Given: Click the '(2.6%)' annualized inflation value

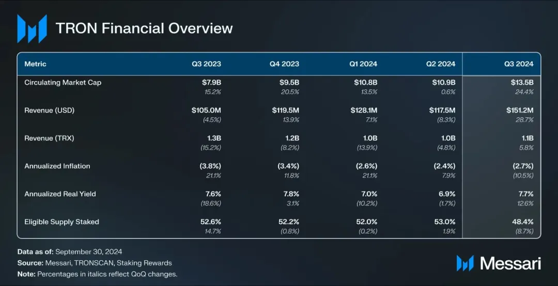Looking at the screenshot, I should tap(366, 166).
